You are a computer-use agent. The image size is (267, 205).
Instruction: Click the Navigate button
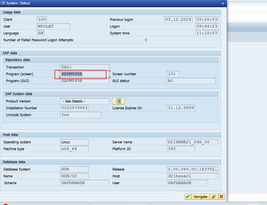(x=200, y=197)
